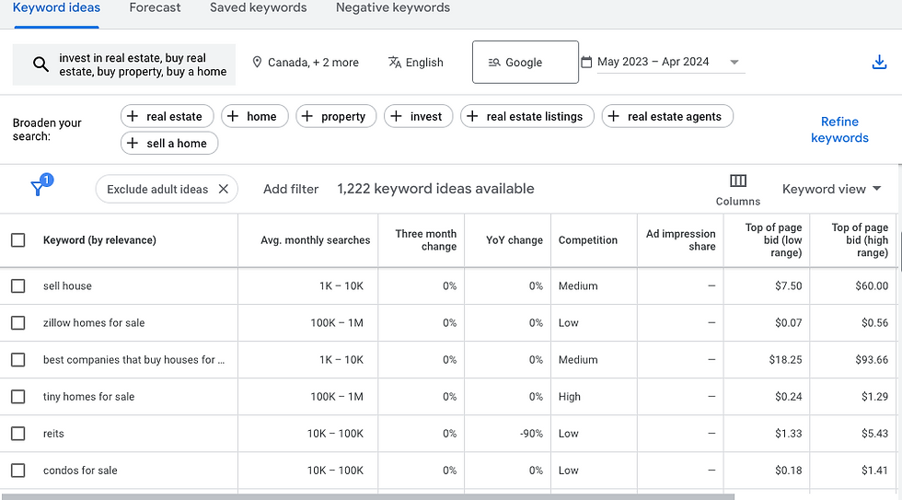Add 'property' with its plus icon
The width and height of the screenshot is (902, 500).
pyautogui.click(x=307, y=116)
